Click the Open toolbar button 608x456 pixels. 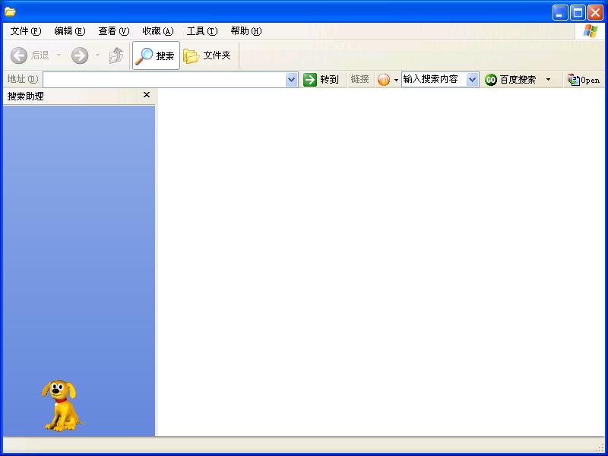pos(584,80)
